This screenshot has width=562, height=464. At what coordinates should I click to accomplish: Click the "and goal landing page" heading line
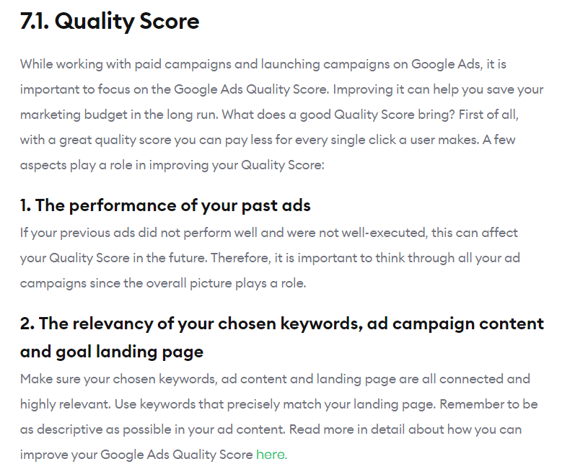pos(112,352)
